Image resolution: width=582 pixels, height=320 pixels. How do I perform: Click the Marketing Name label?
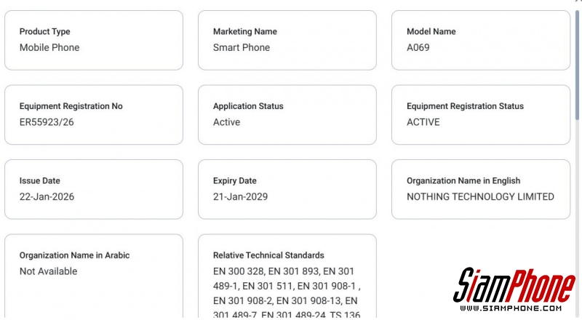pos(244,32)
